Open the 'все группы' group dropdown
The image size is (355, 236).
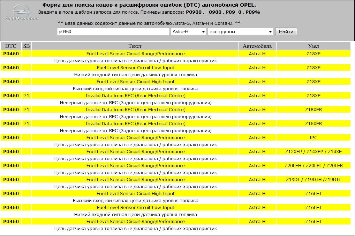240,31
